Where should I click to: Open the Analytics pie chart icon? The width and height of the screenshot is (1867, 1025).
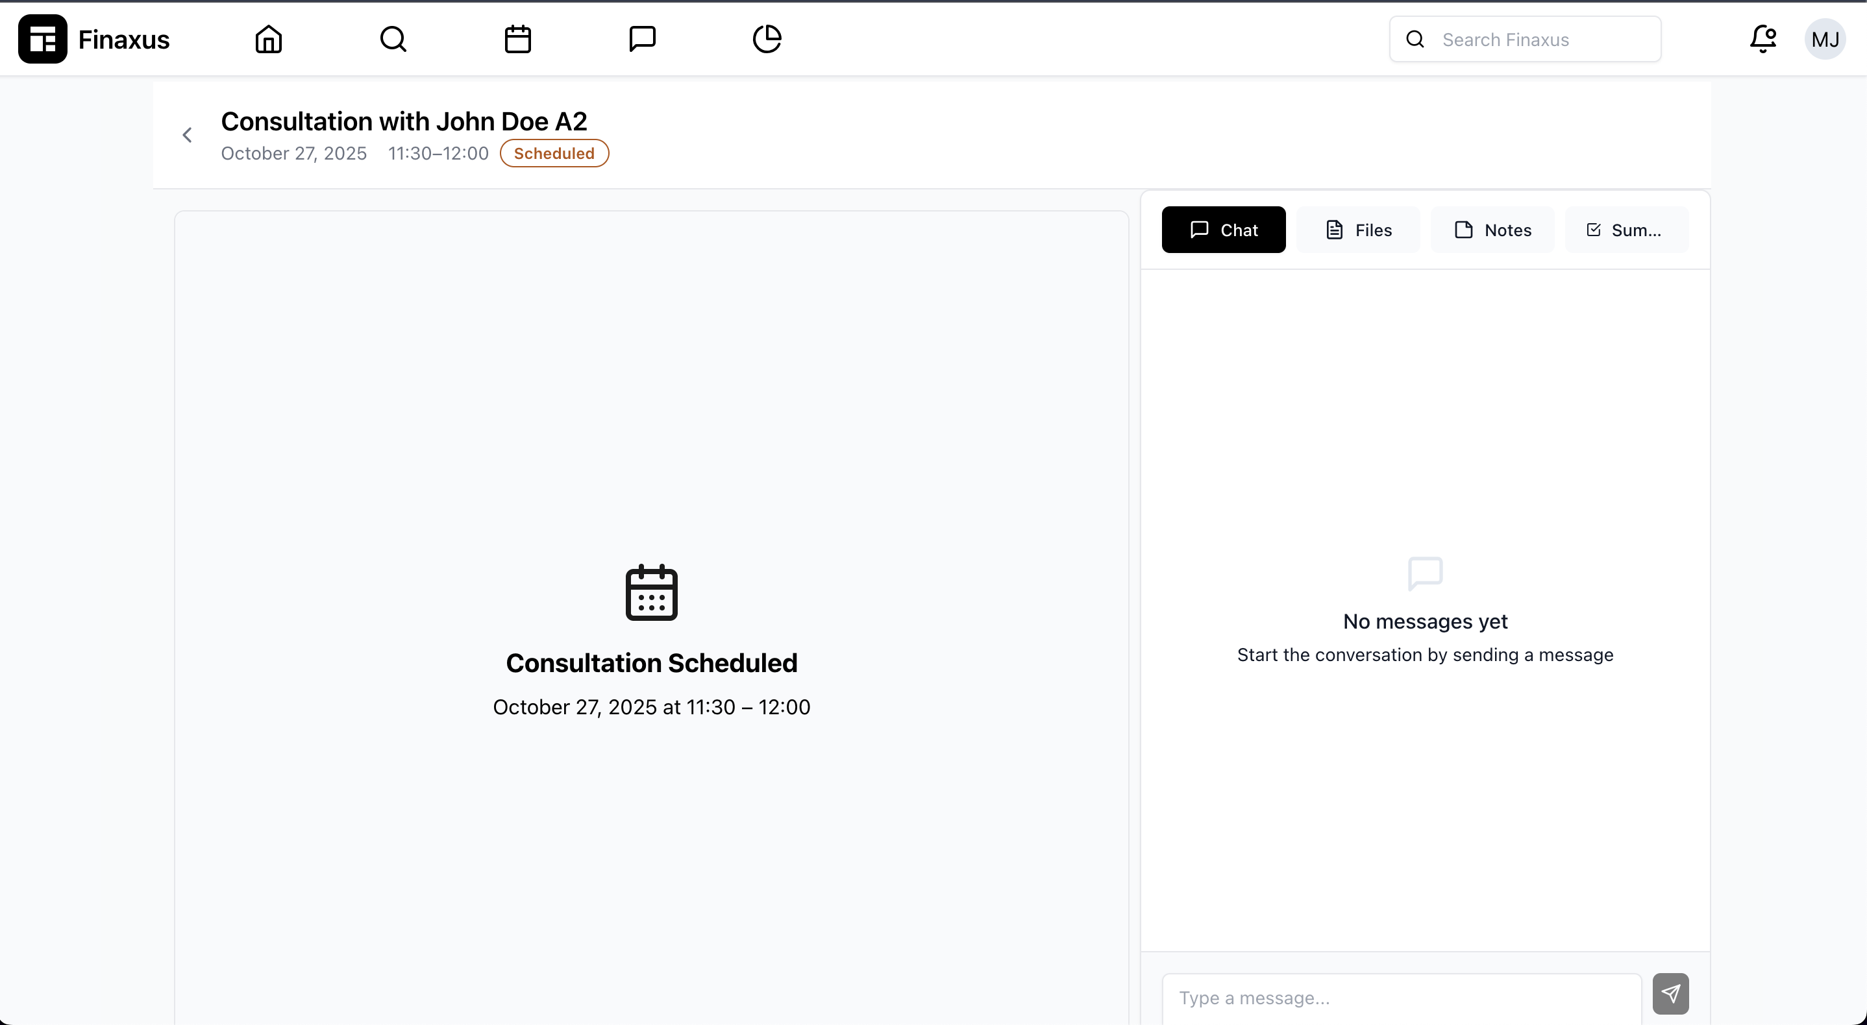(x=766, y=39)
